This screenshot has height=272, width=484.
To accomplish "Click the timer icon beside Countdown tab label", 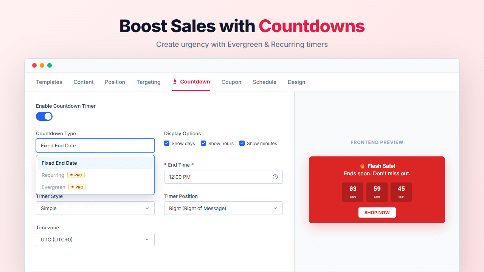I will coord(174,82).
